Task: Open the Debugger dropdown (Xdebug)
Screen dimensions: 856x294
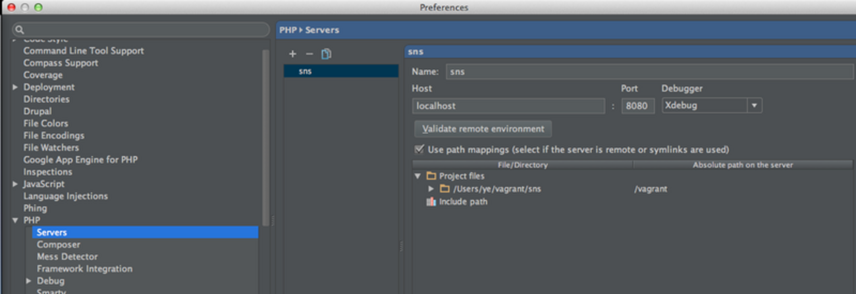Action: (754, 105)
